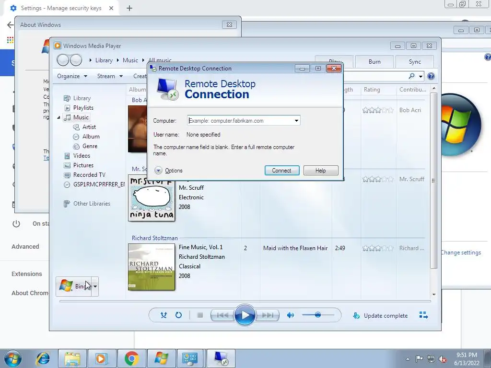Launch Internet Explorer from taskbar
Viewport: 491px width, 368px height.
pyautogui.click(x=43, y=358)
